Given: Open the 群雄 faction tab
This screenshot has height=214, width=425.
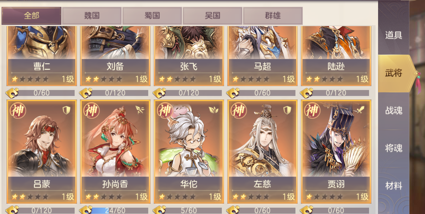Looking at the screenshot, I should (273, 16).
